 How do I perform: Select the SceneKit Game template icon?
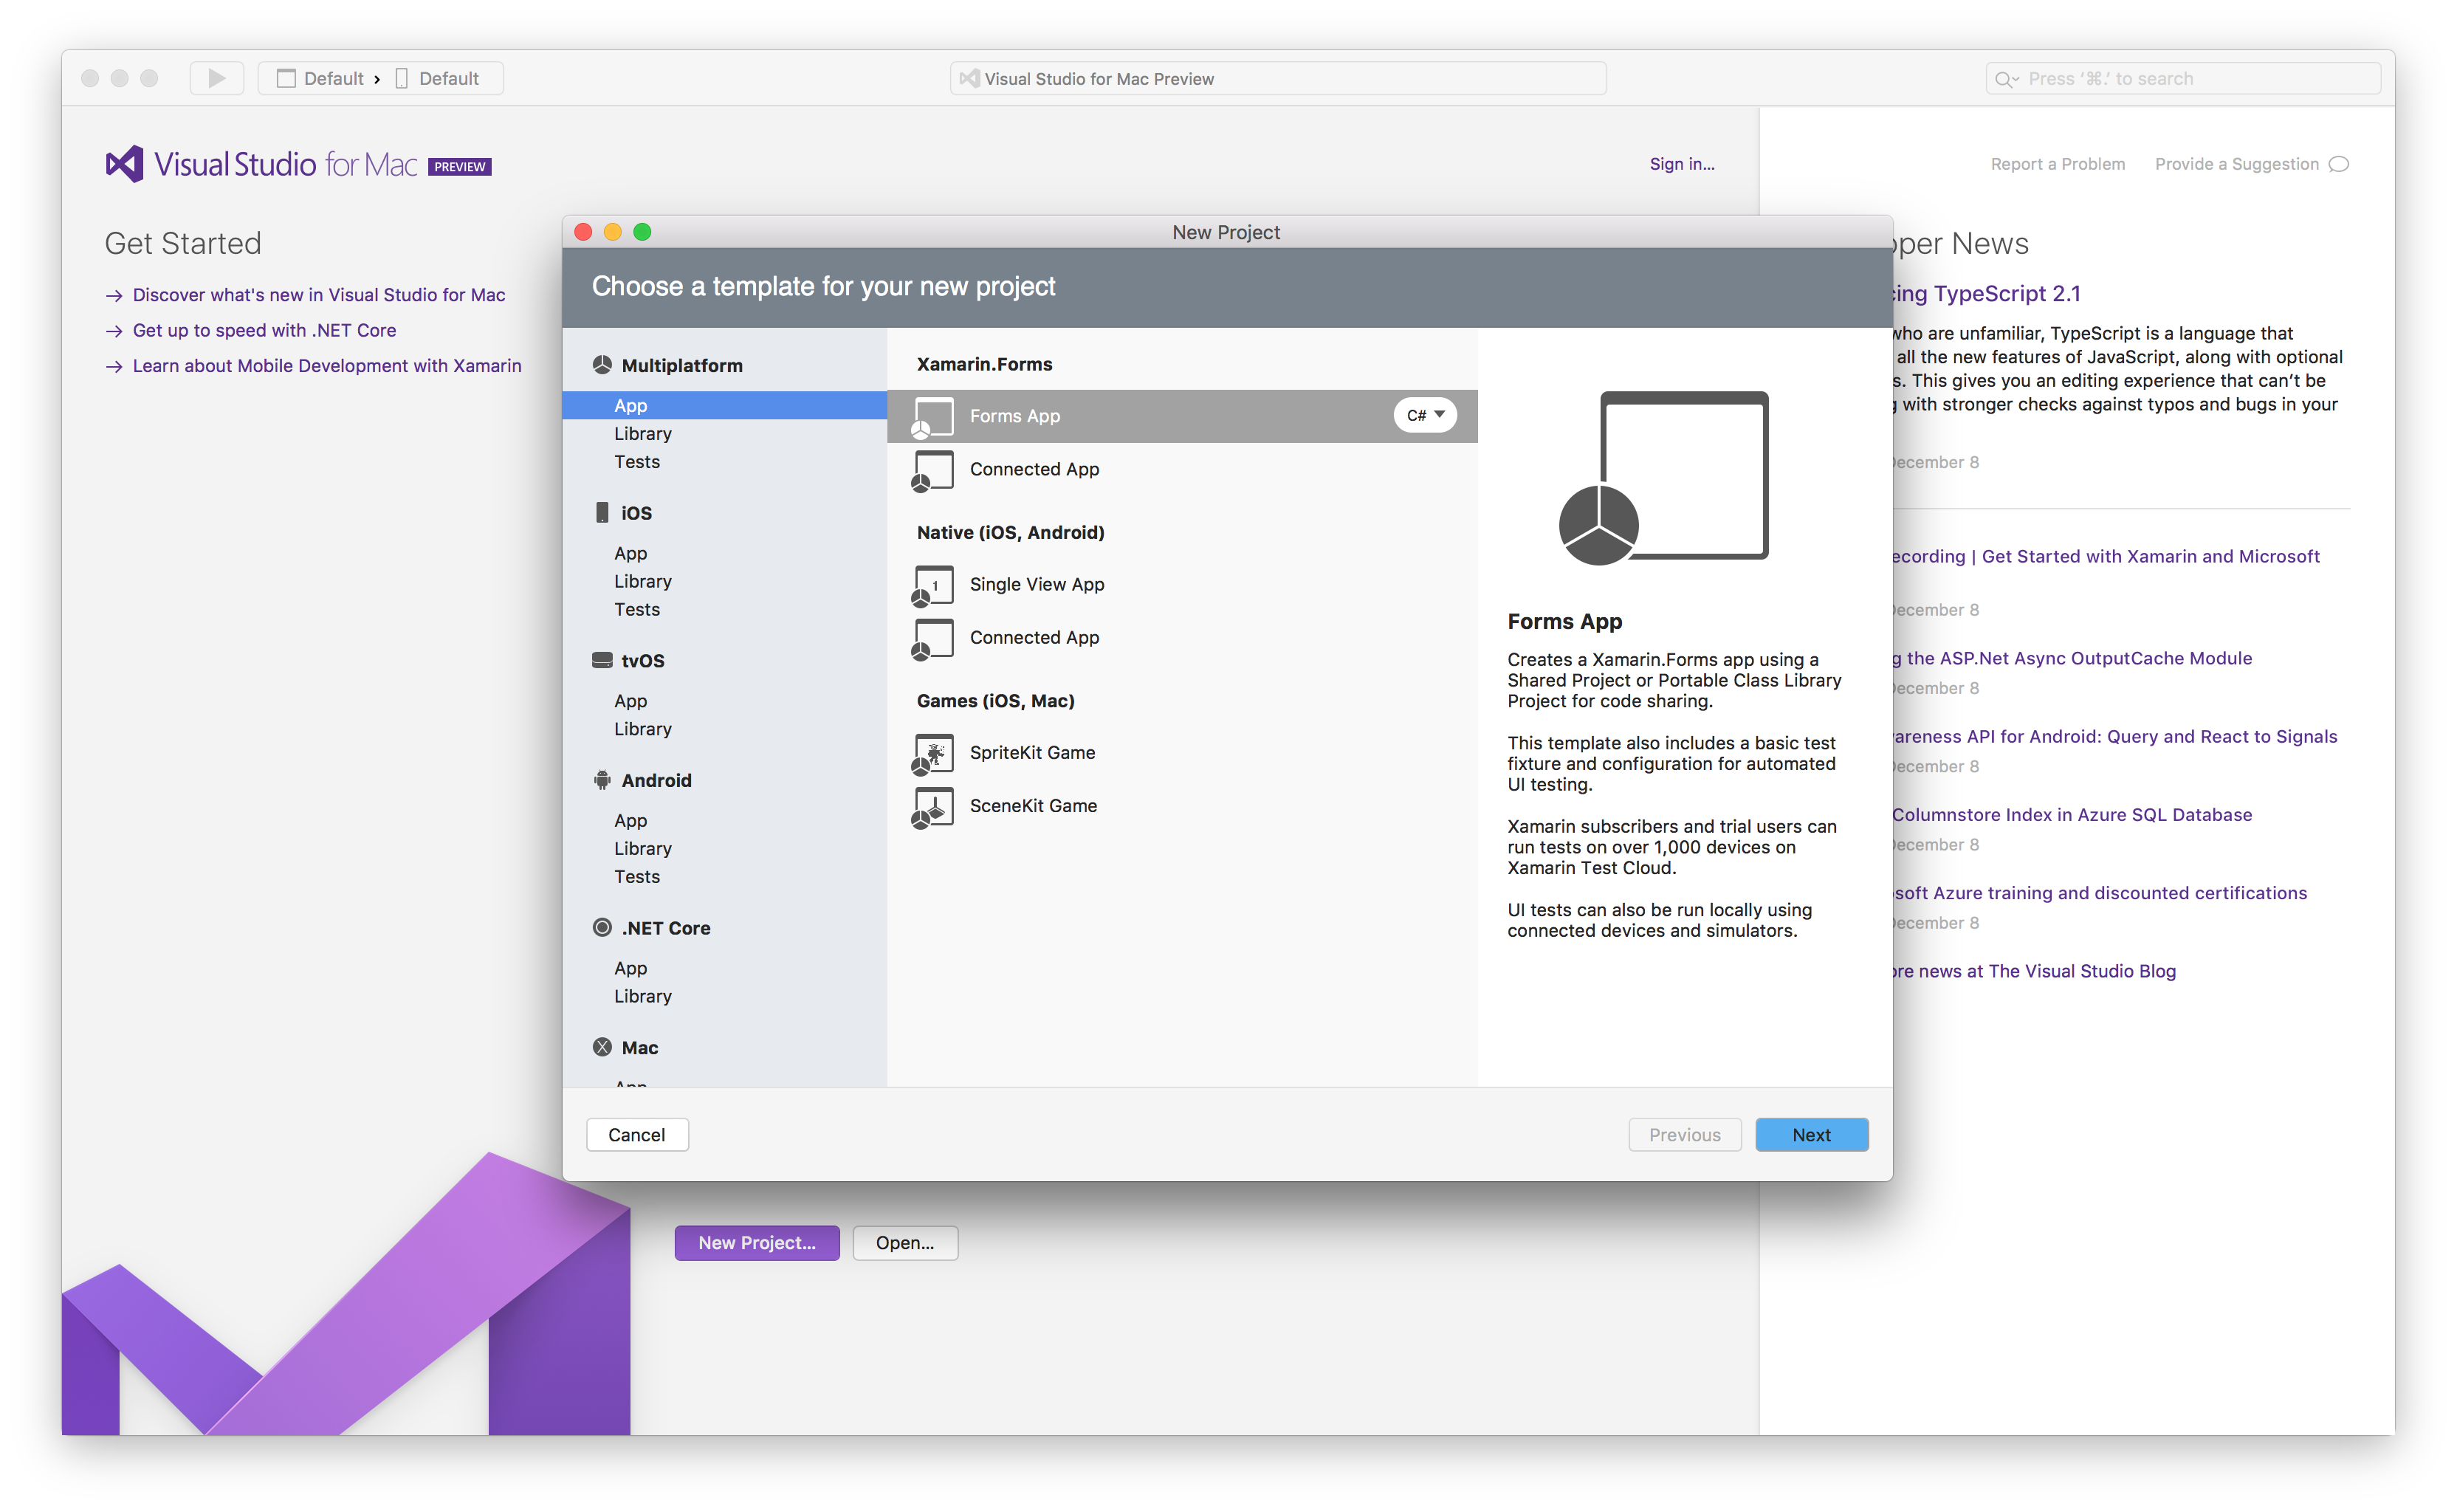click(x=932, y=805)
